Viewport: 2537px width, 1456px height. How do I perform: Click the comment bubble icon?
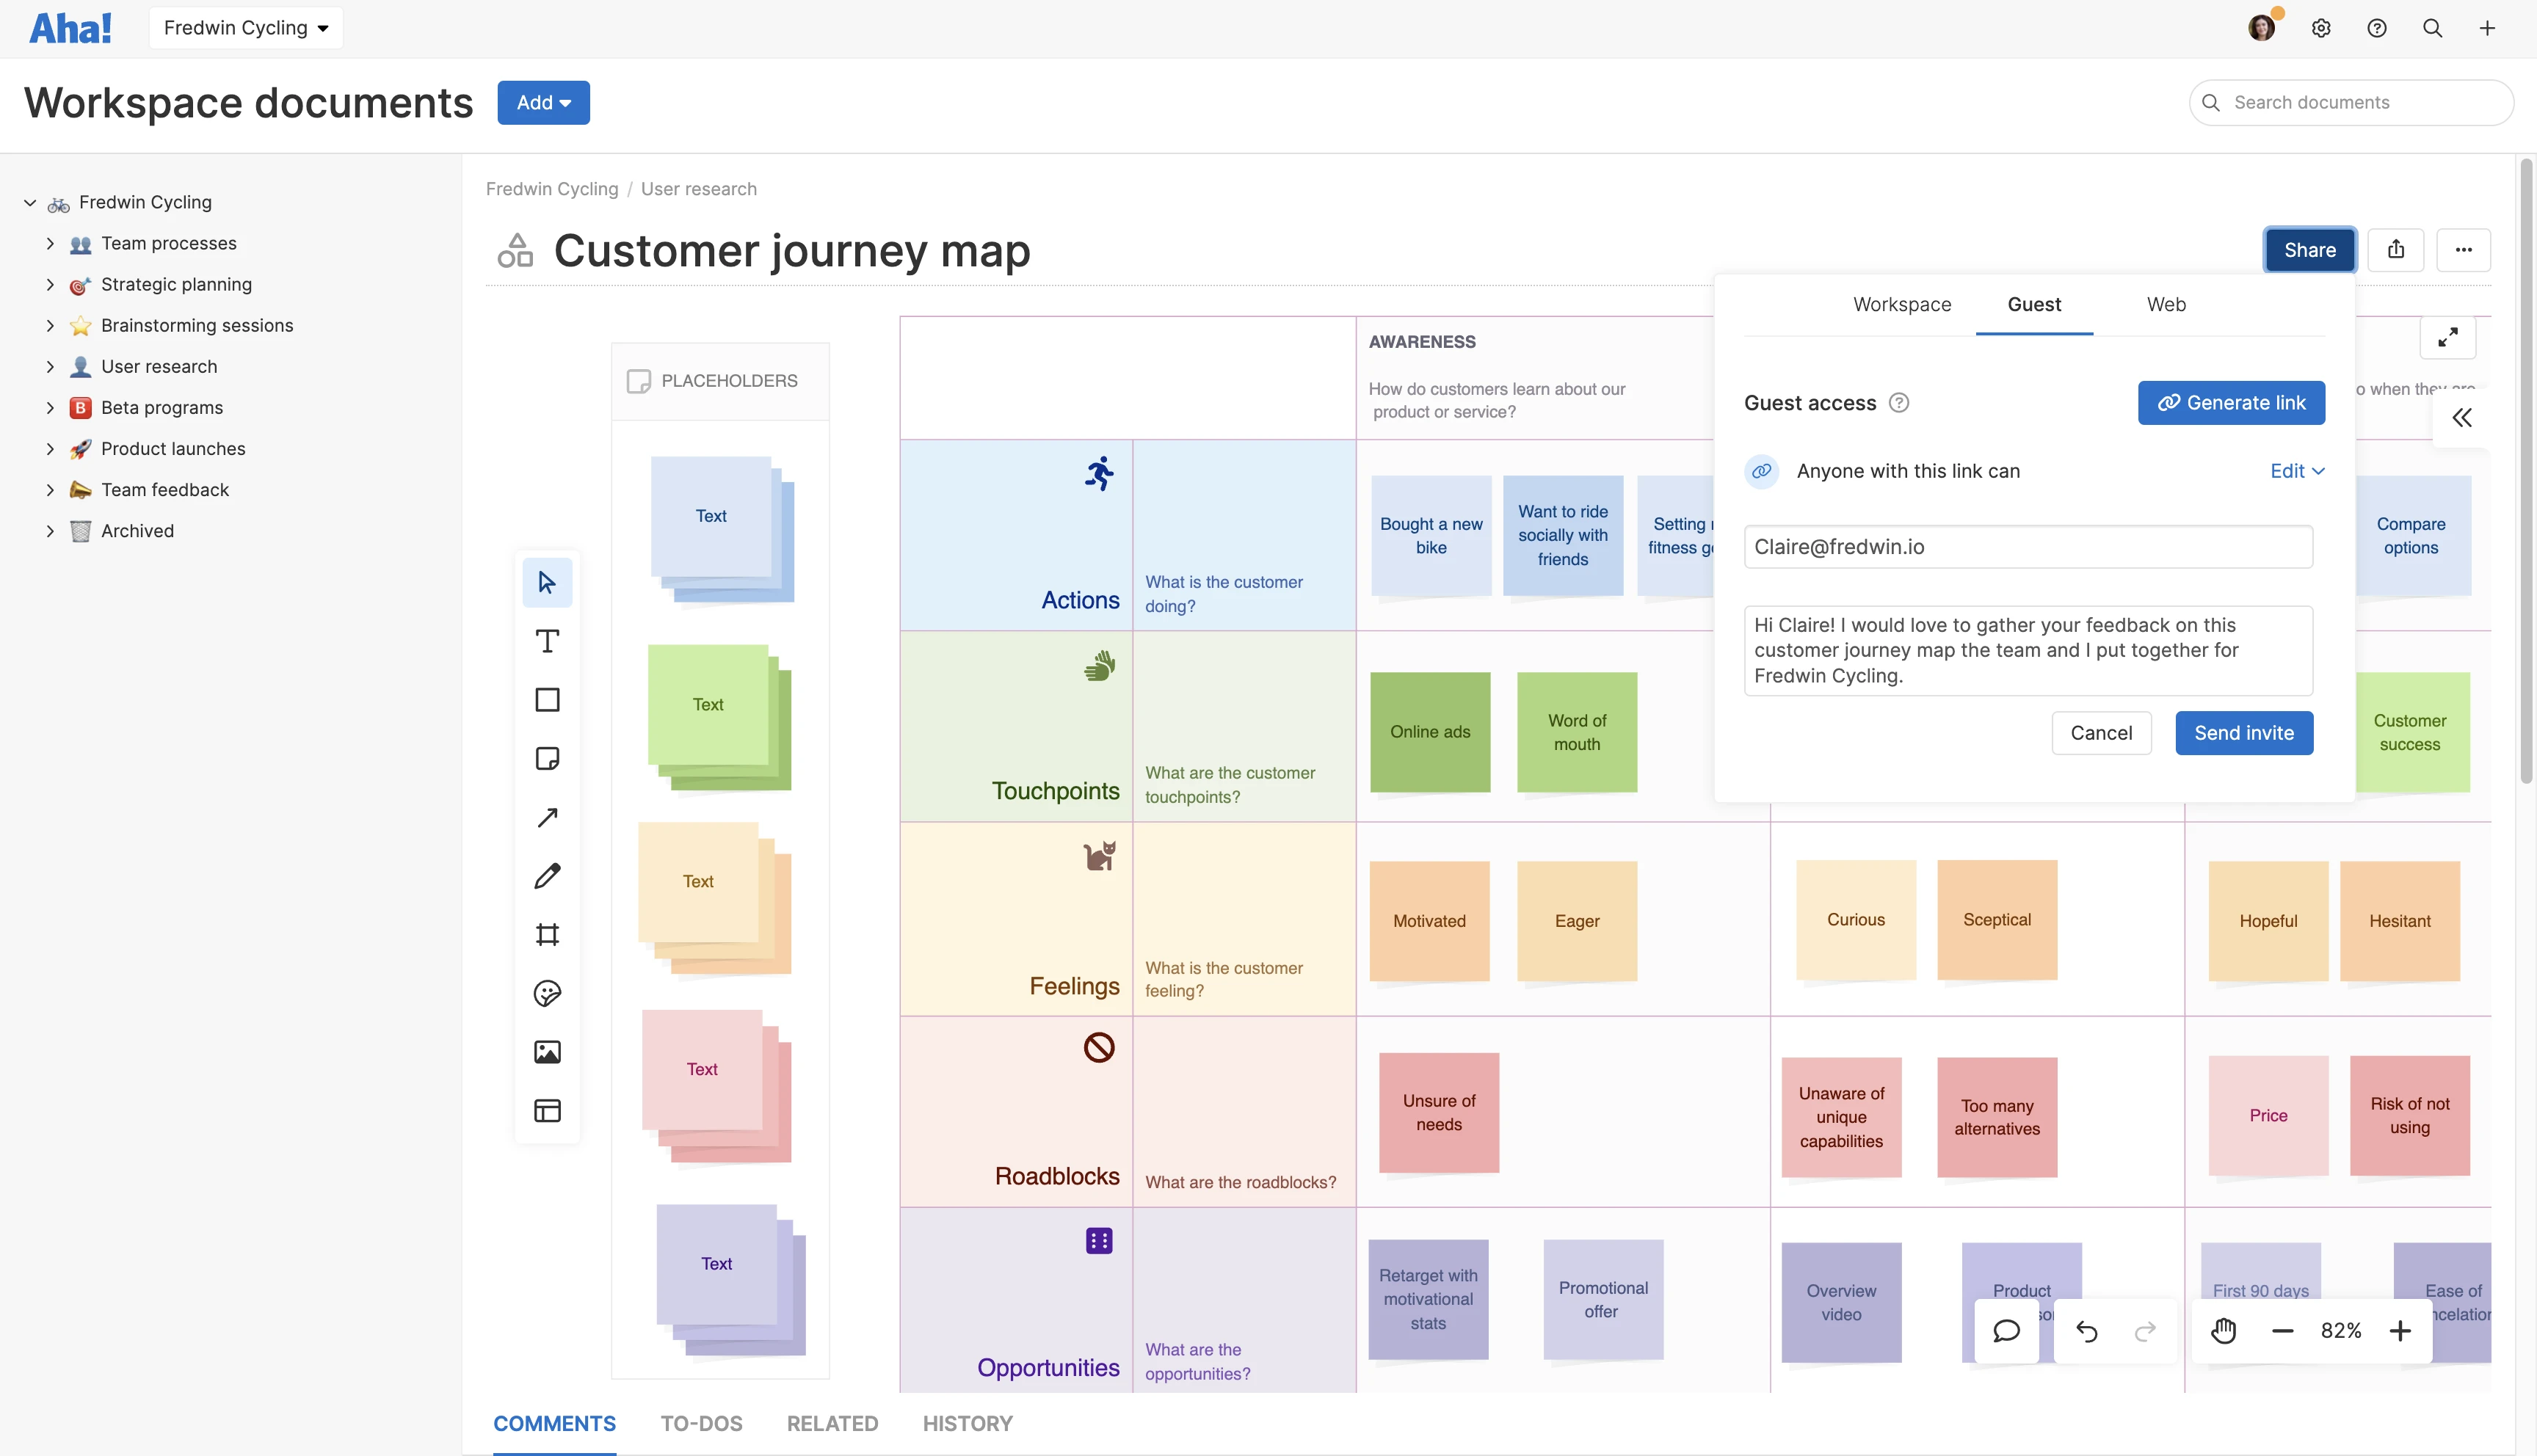(2006, 1331)
